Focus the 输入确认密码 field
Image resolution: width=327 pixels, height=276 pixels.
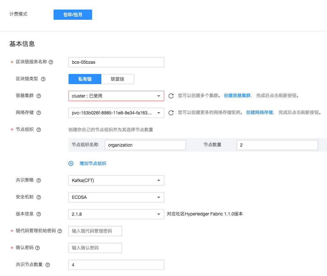point(95,248)
